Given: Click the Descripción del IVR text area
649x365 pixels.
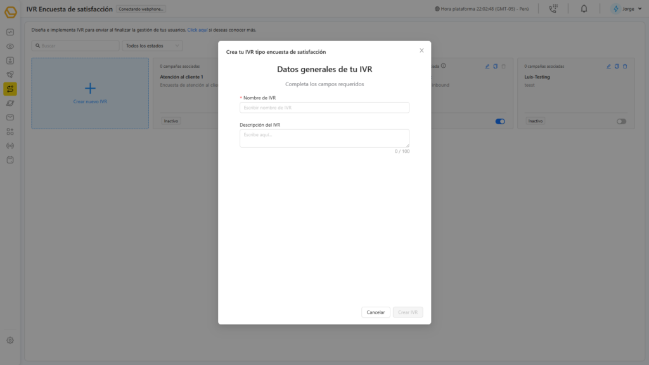Looking at the screenshot, I should 324,138.
